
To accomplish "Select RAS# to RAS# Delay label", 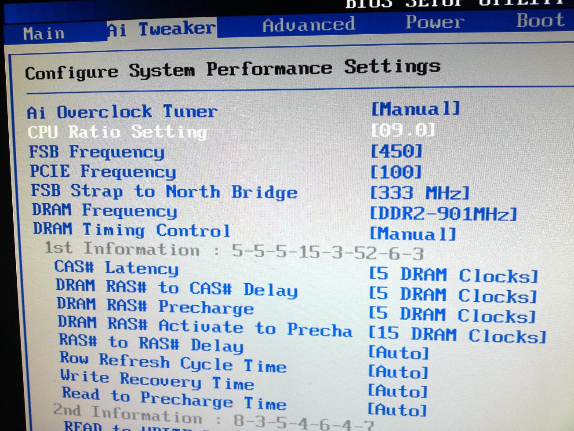I will [151, 343].
